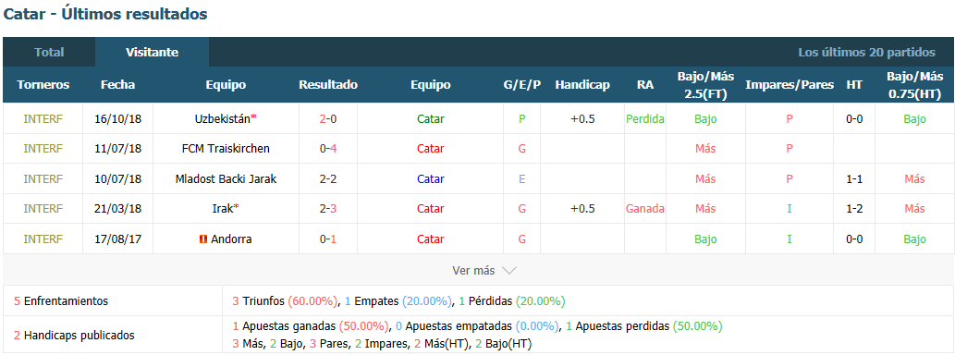Image resolution: width=955 pixels, height=355 pixels.
Task: Click the blue Catar in draw row
Action: point(431,179)
